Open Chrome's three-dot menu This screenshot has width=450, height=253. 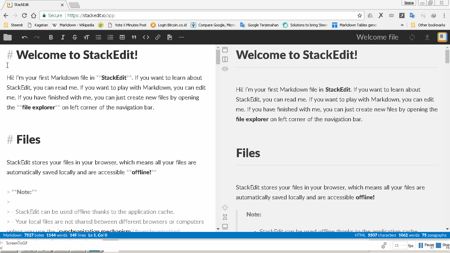tap(444, 15)
